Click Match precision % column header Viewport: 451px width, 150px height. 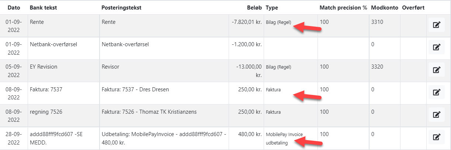(x=343, y=8)
